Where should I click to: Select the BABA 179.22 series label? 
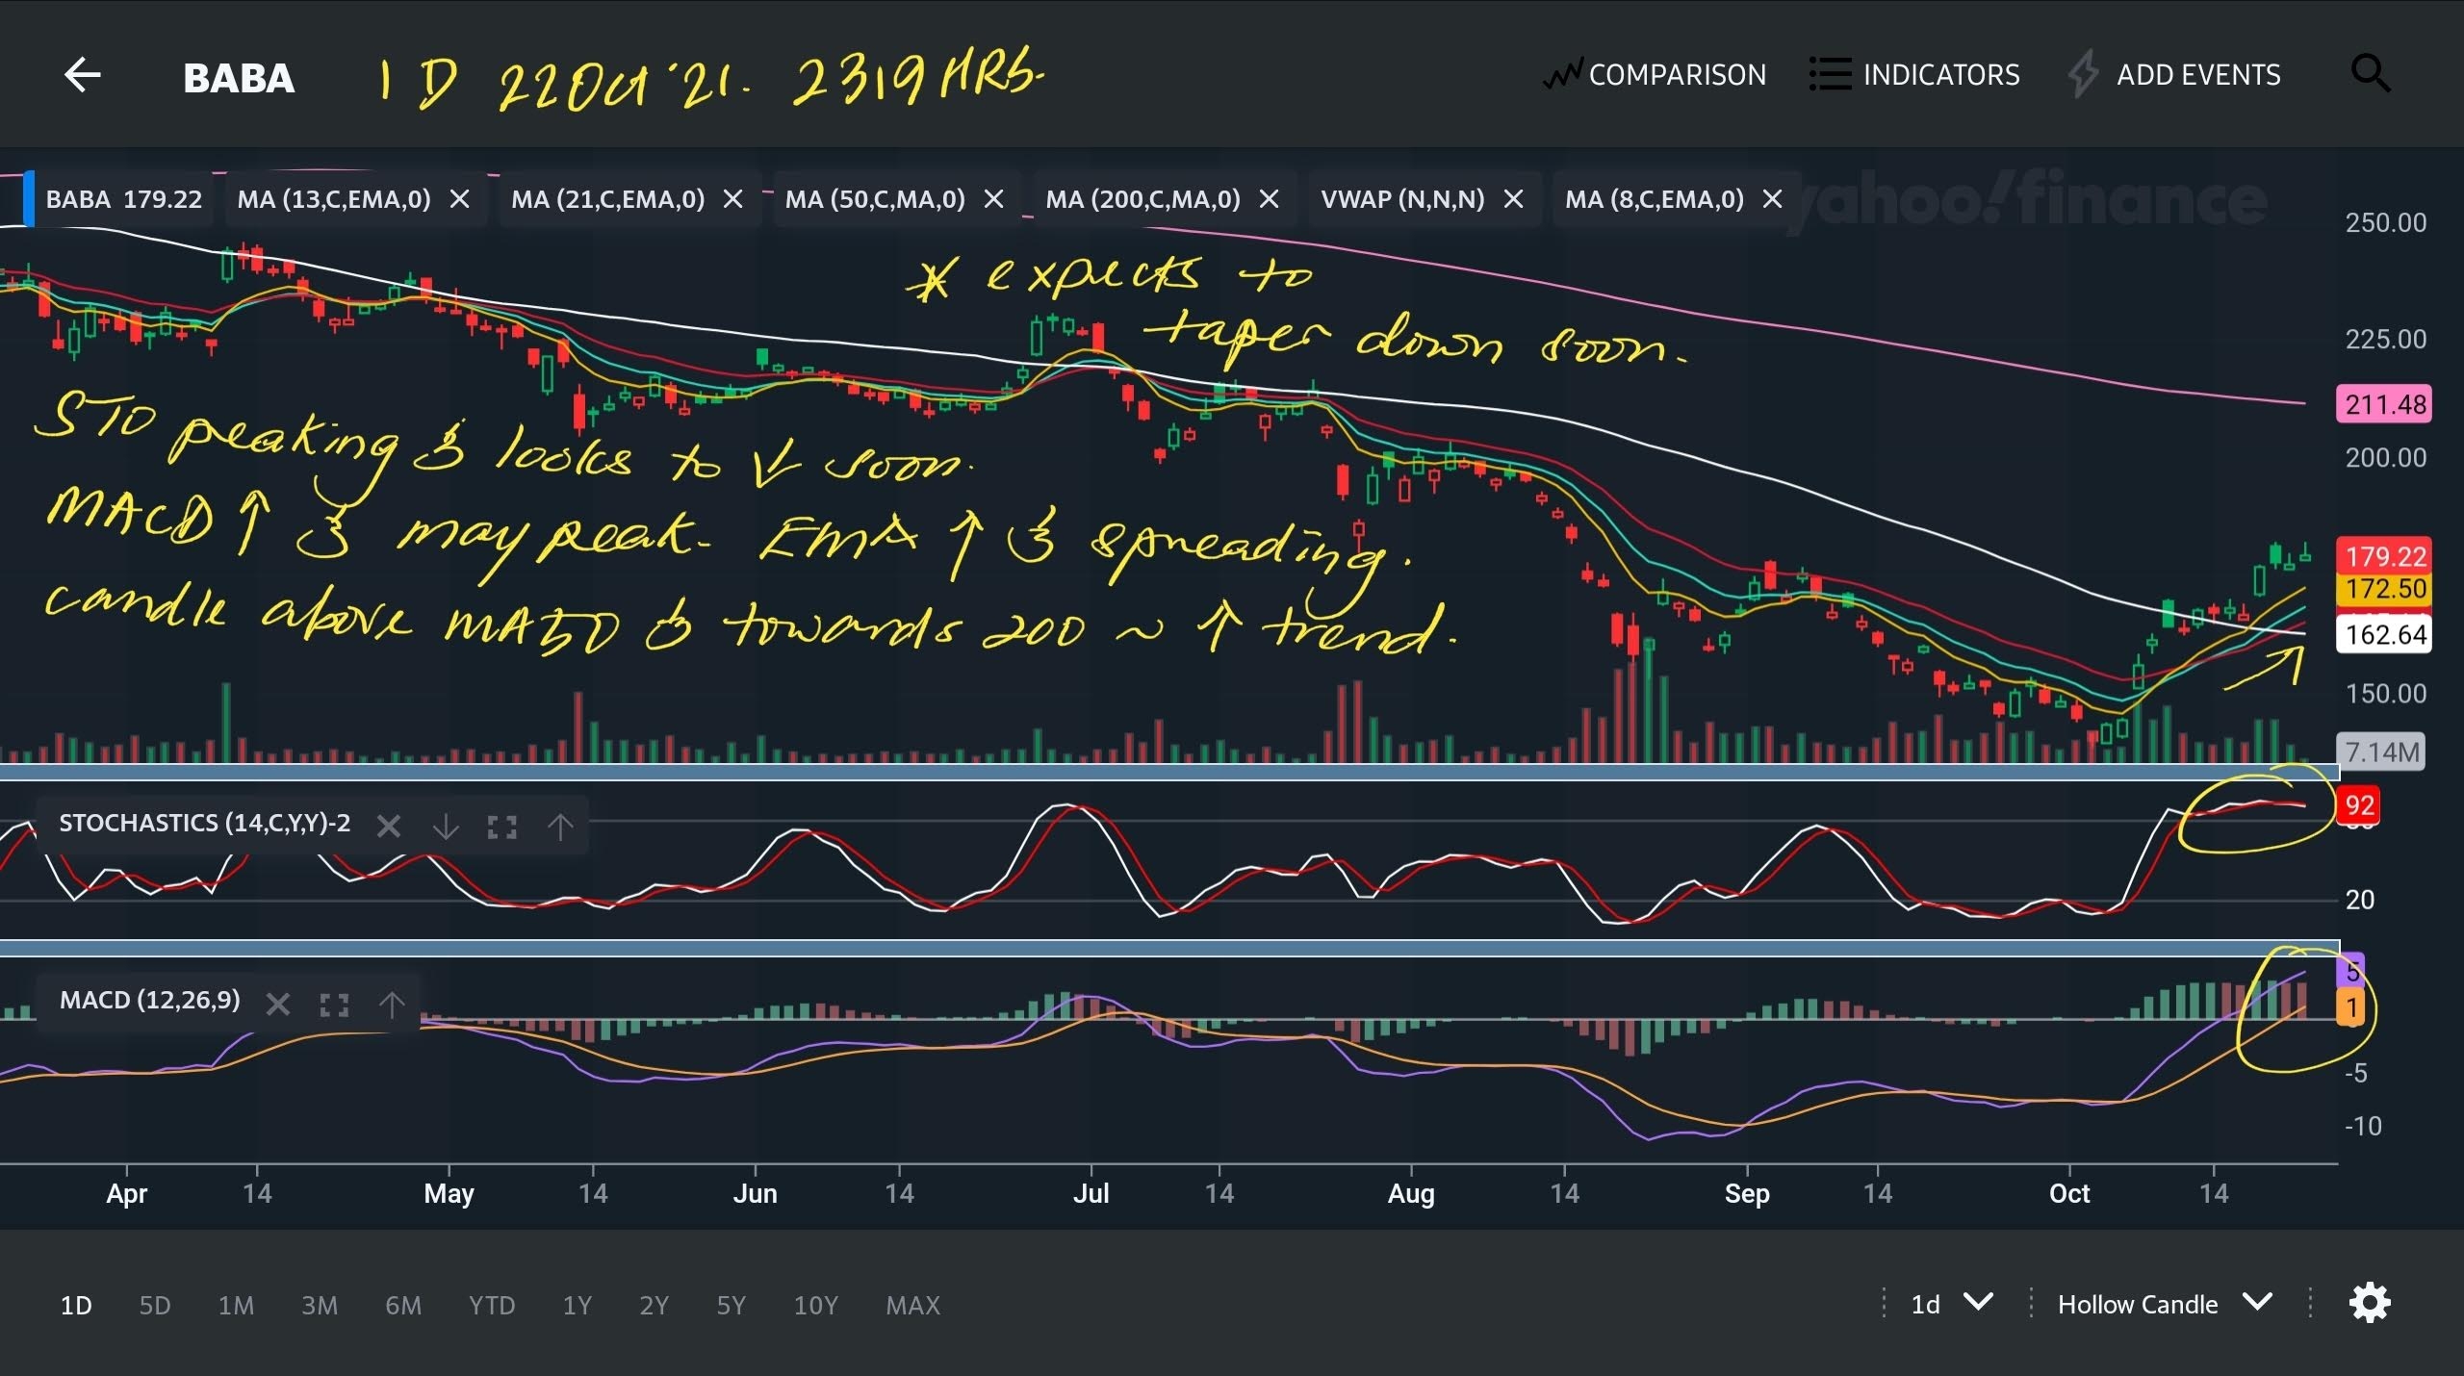[x=124, y=199]
